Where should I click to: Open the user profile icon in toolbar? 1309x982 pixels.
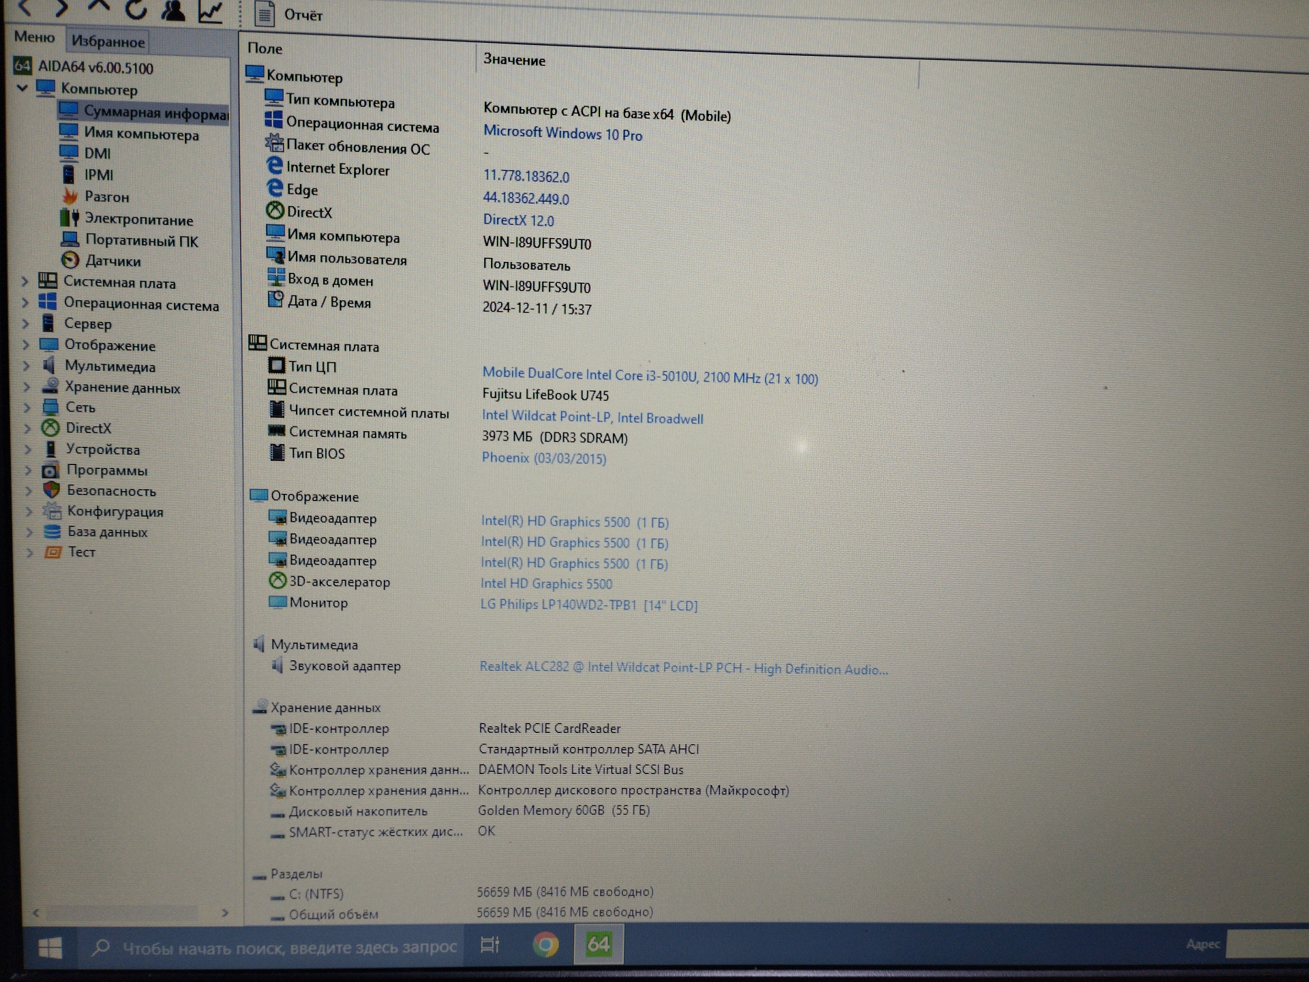click(x=173, y=10)
